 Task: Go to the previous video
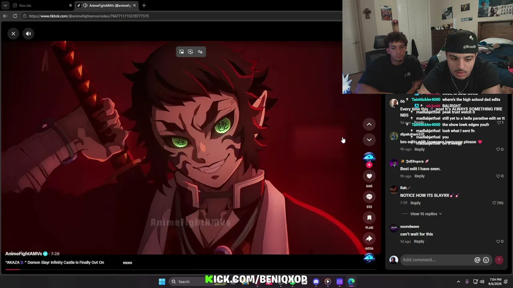tap(369, 124)
